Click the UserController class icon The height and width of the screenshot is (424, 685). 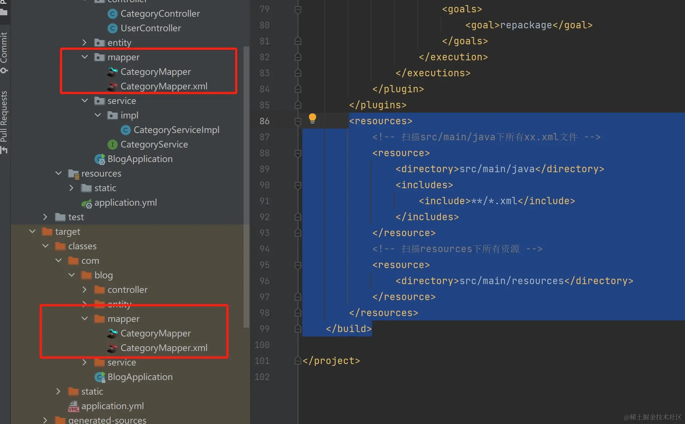pyautogui.click(x=113, y=28)
